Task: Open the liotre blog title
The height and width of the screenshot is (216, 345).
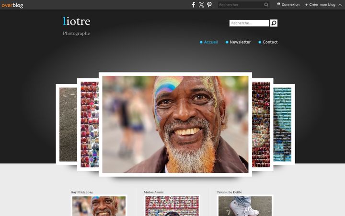Action: pos(76,21)
